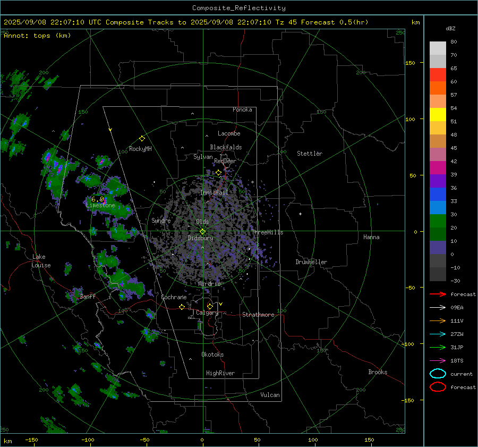Click the Strathmore town label
478x447 pixels.
(x=258, y=315)
